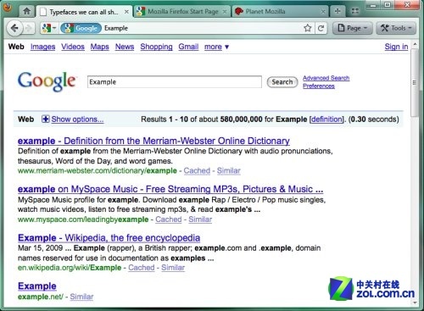Expand Show options plus icon

tap(45, 119)
